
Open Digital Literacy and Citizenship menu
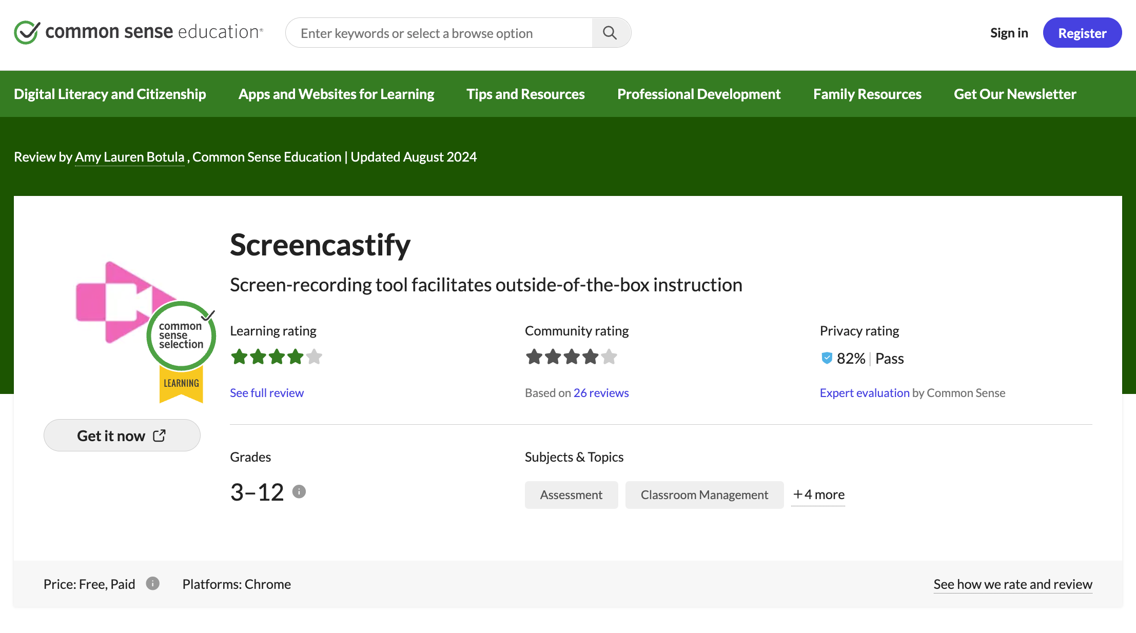click(110, 94)
